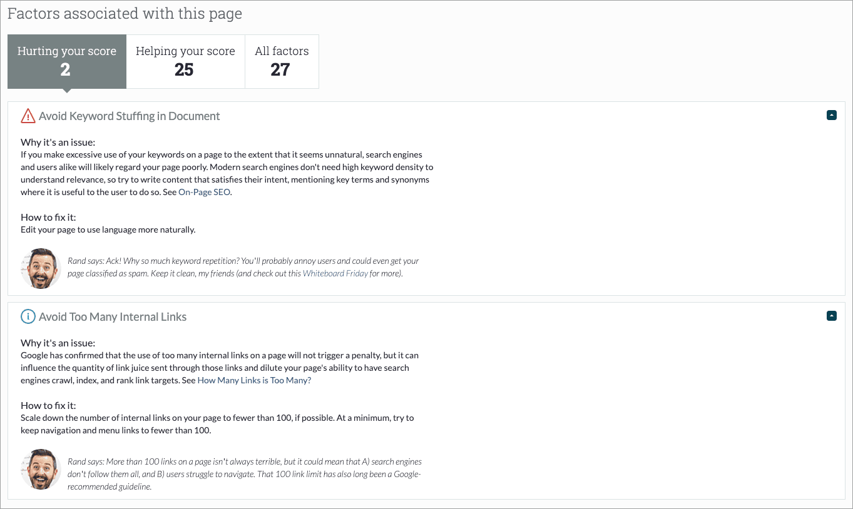Click the red warning triangle icon
853x509 pixels.
28,116
